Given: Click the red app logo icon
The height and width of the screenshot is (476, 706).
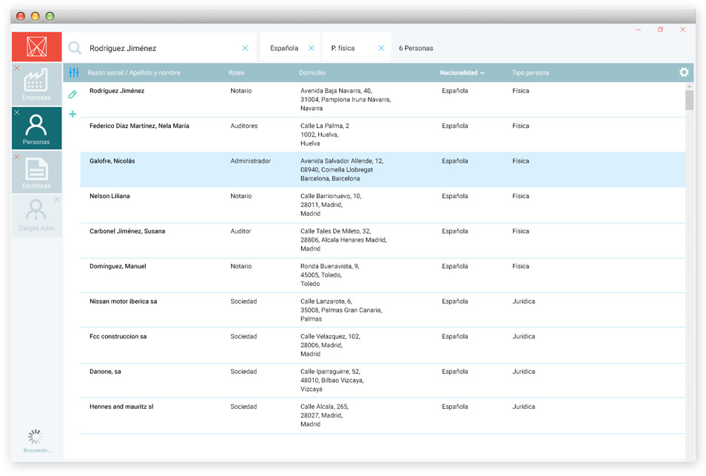Looking at the screenshot, I should (36, 47).
